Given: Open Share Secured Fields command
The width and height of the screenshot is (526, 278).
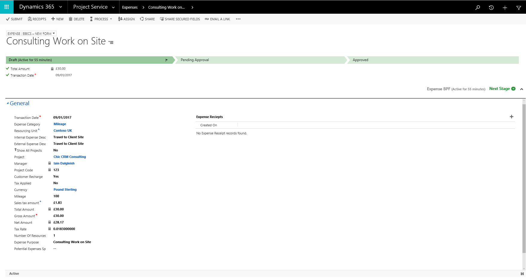Looking at the screenshot, I should coord(180,19).
